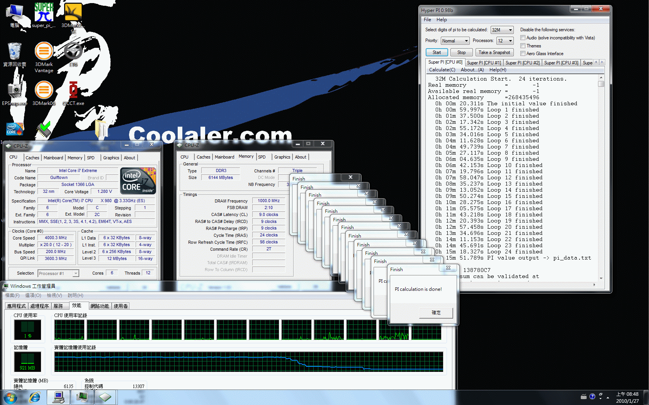Click the Stop button in Hyper PI
Viewport: 649px width, 405px height.
coord(461,52)
